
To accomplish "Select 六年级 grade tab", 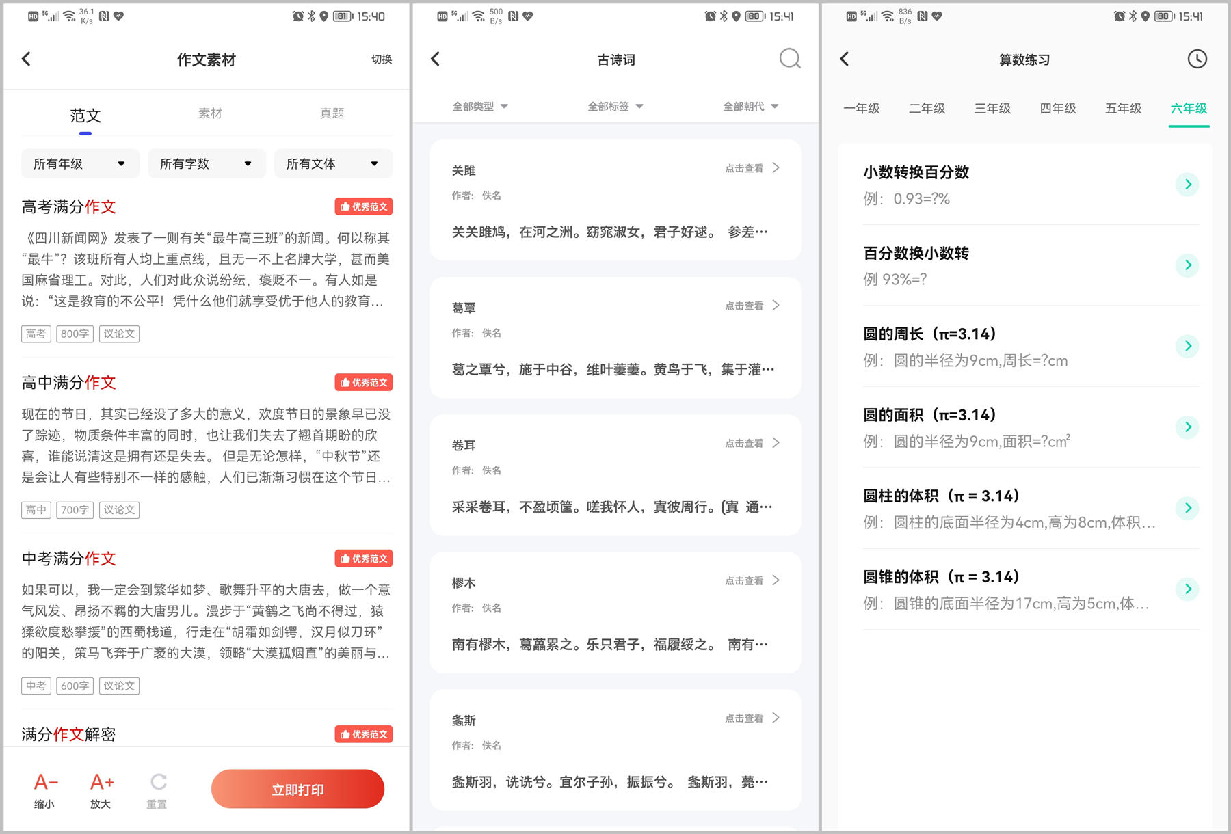I will pos(1189,109).
